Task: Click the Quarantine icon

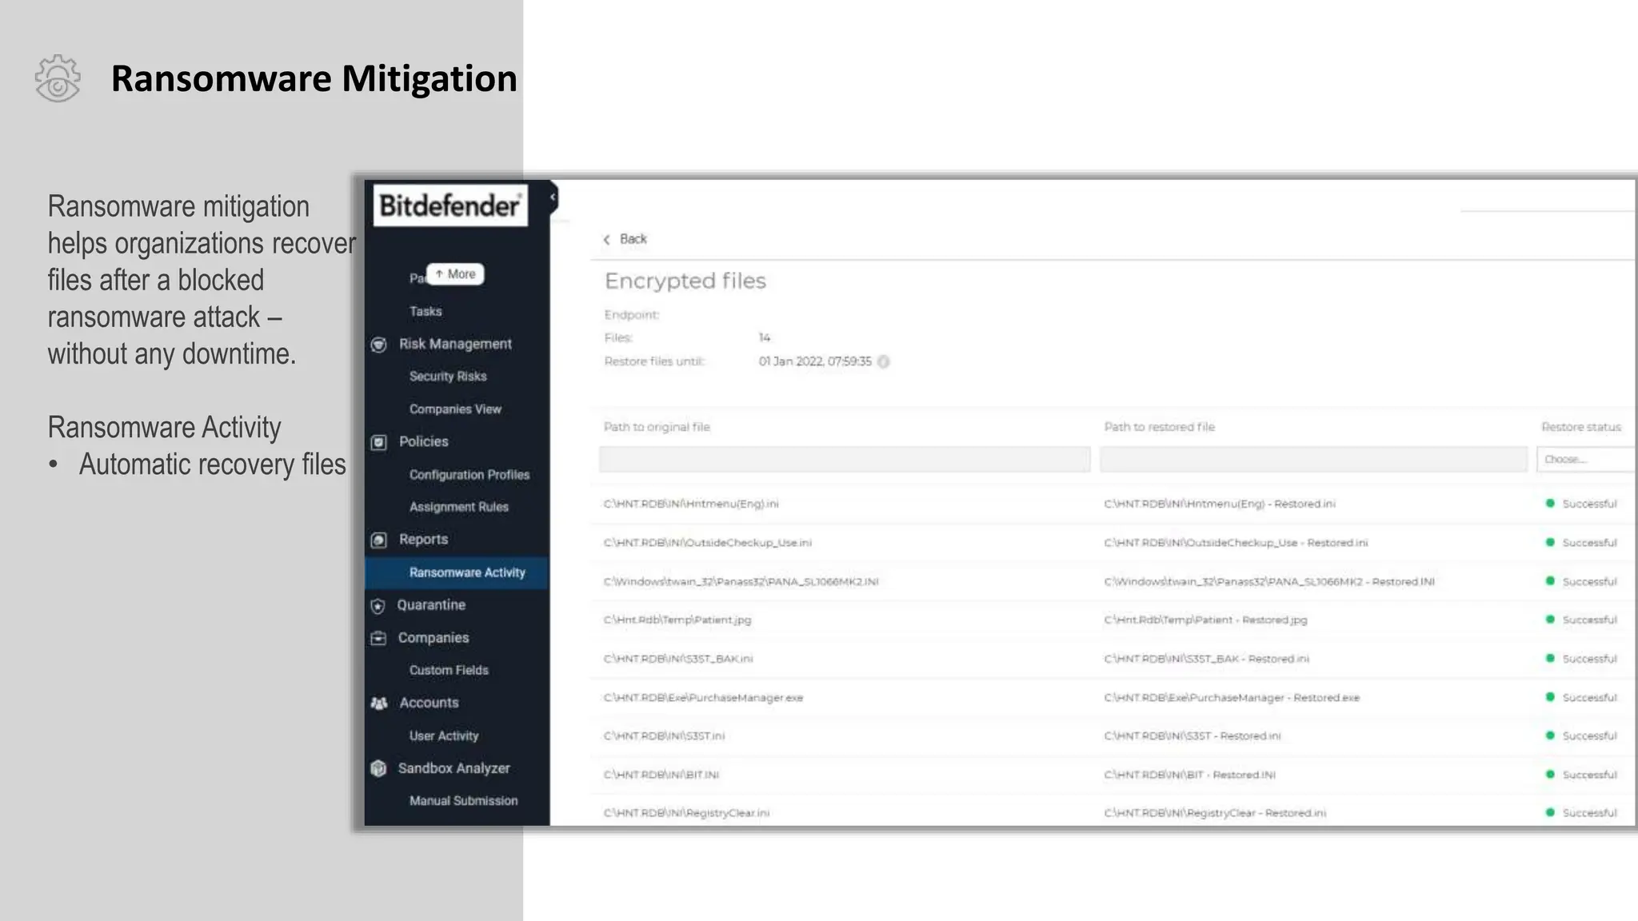Action: click(378, 606)
